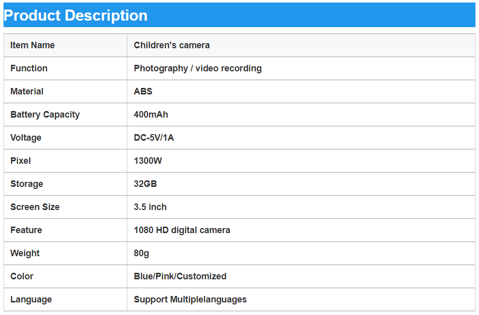Viewport: 479px width, 315px height.
Task: Select the DC-5V/1A value
Action: tap(154, 138)
